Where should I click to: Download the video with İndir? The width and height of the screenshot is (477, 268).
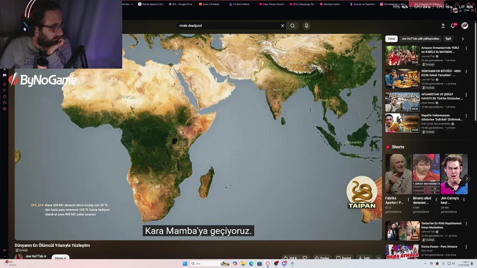coord(364,258)
